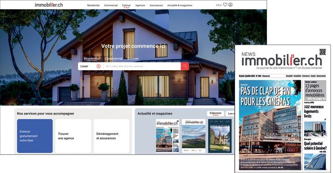Expand the FR language dropdown
The width and height of the screenshot is (333, 173).
pos(219,5)
